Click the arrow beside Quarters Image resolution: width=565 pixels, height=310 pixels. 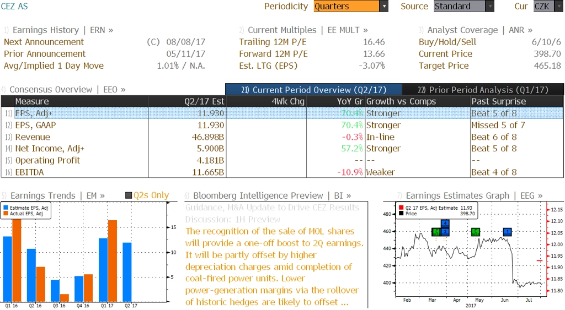[x=384, y=6]
